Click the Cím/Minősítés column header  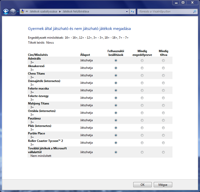[x=38, y=55]
